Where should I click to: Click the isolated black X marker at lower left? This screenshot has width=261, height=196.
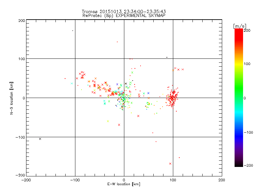(40, 139)
